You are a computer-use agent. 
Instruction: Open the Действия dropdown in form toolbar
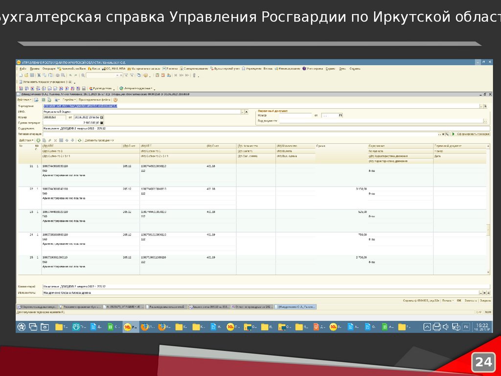pos(24,99)
